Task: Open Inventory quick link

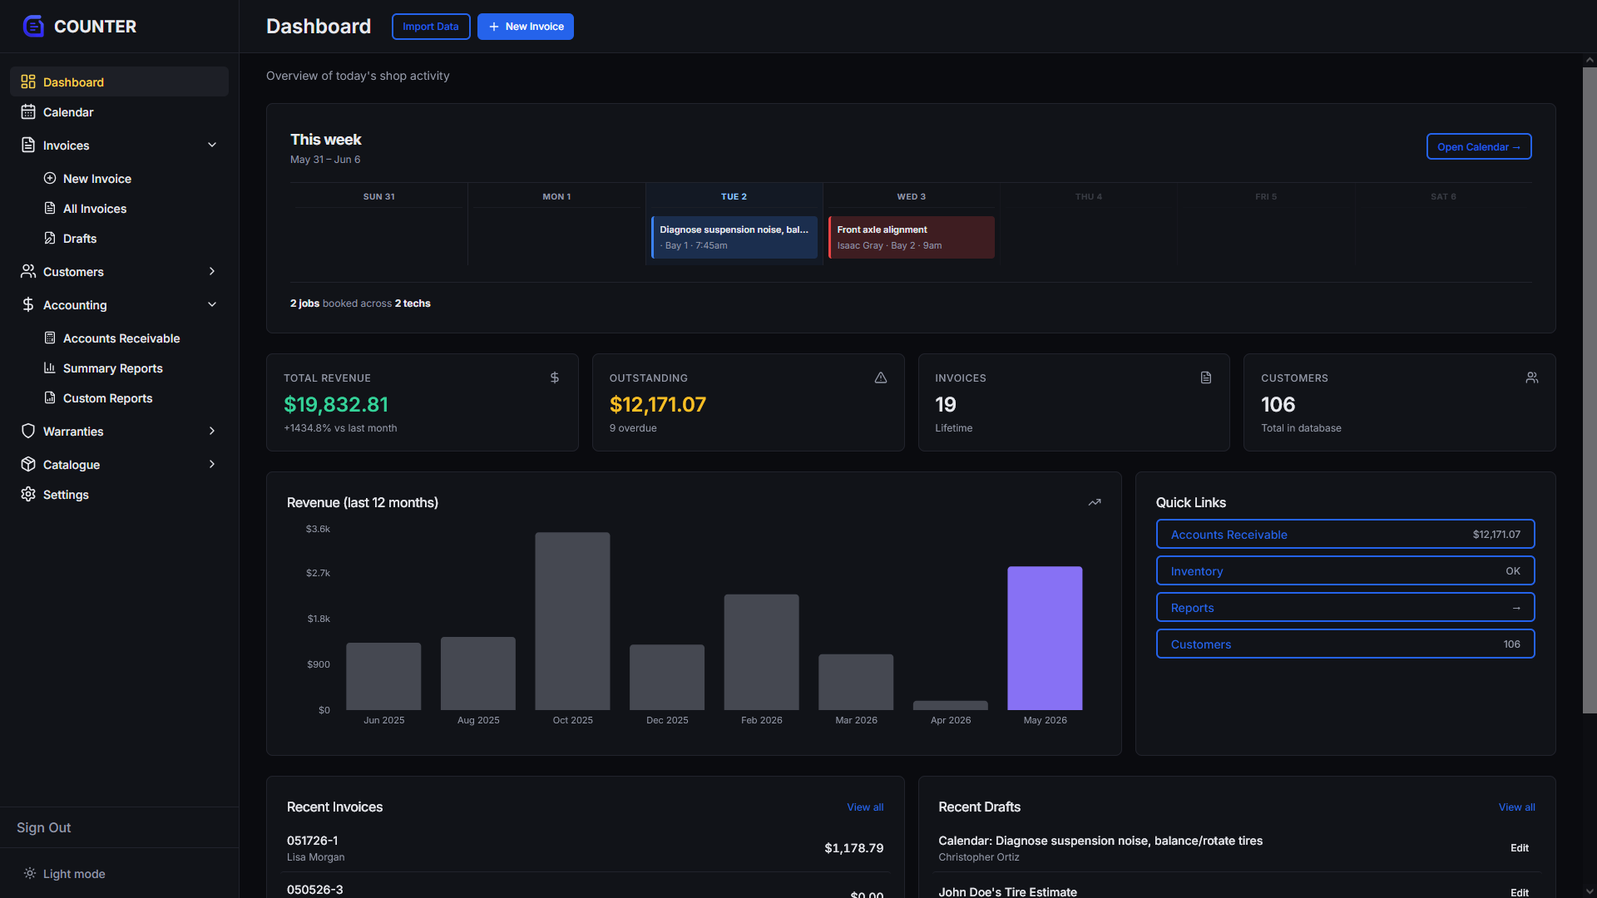Action: pos(1345,570)
